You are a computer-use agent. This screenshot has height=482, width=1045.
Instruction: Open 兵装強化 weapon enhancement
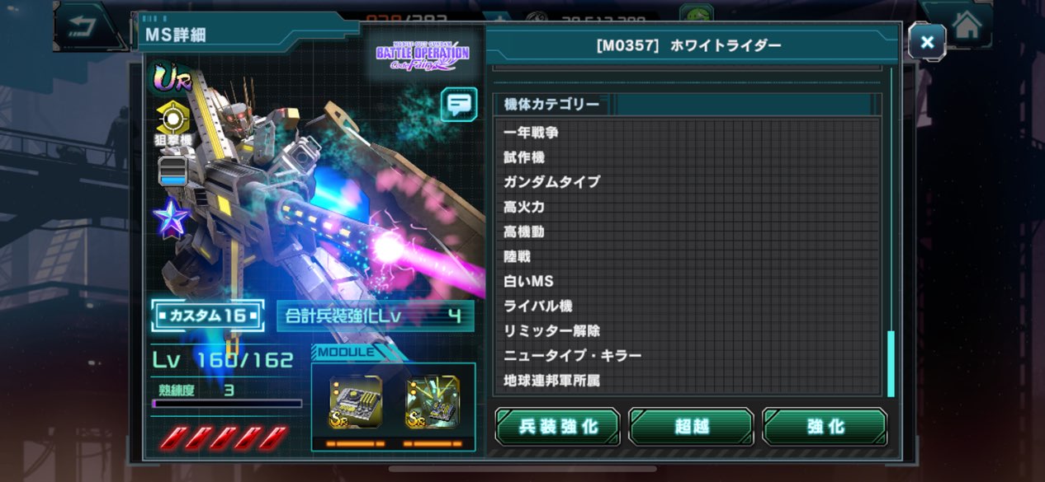tap(557, 427)
